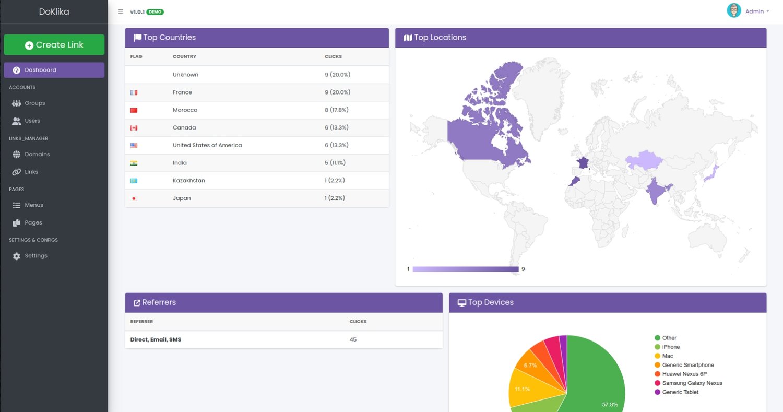Click the 8 (17.8%) clicks value
Screen dimensions: 783x412
point(336,110)
